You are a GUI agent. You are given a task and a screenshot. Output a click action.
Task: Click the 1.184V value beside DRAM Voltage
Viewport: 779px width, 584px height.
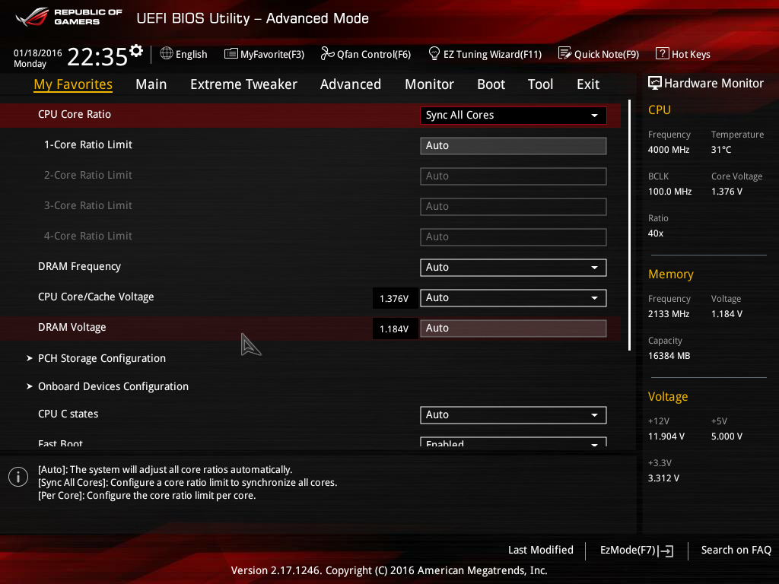[x=394, y=328]
